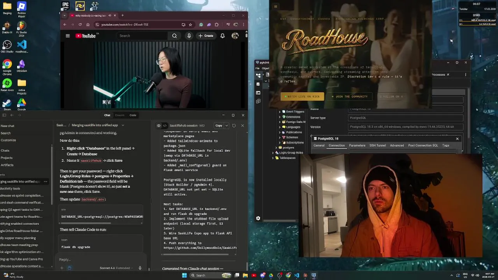This screenshot has width=498, height=280.
Task: Expand the Extensions tree node in pgAdmin
Action: [x=279, y=117]
